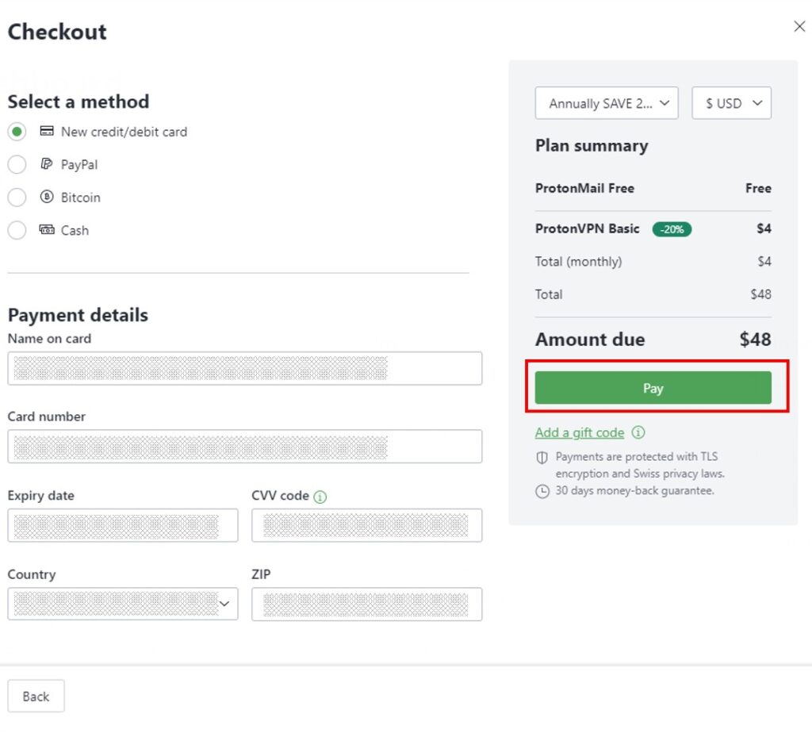Screen dimensions: 812x733
Task: Open the Annually billing cycle dropdown
Action: (x=607, y=103)
